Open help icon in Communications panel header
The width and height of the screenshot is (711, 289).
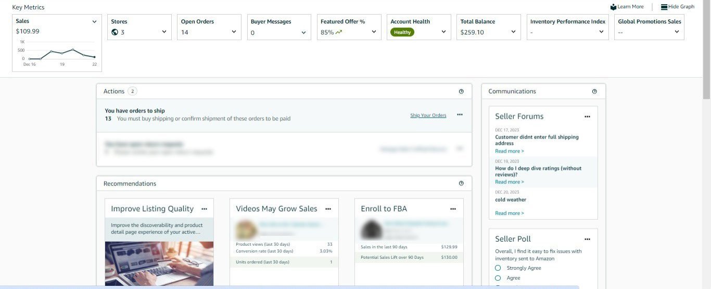pos(594,92)
